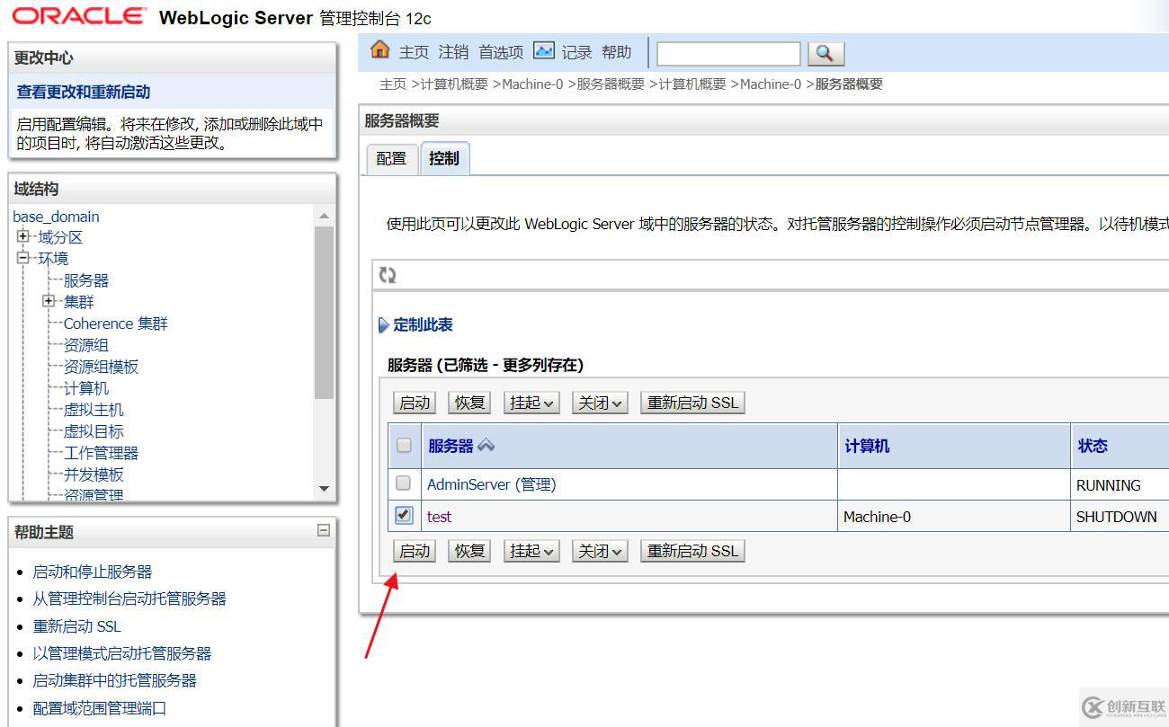Click the home house icon
This screenshot has height=727, width=1169.
[x=380, y=50]
